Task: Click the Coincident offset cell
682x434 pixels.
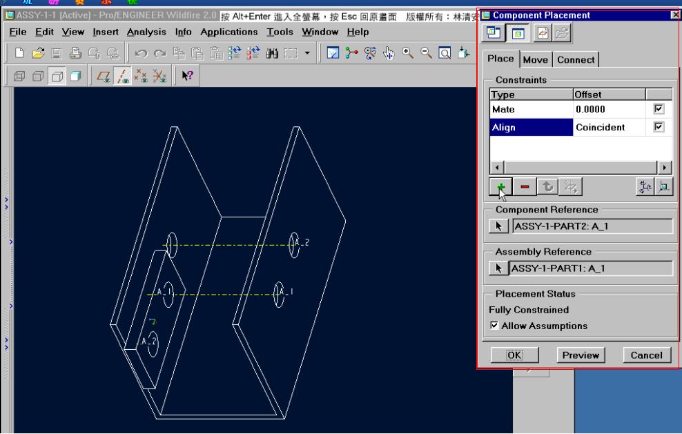Action: (x=609, y=127)
